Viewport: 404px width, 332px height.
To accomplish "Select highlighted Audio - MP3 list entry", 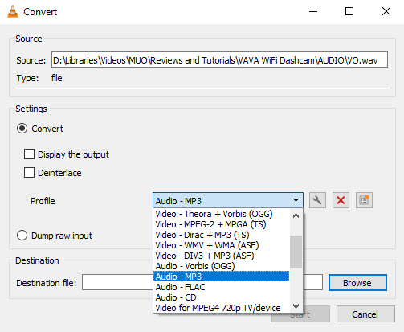I will (222, 277).
